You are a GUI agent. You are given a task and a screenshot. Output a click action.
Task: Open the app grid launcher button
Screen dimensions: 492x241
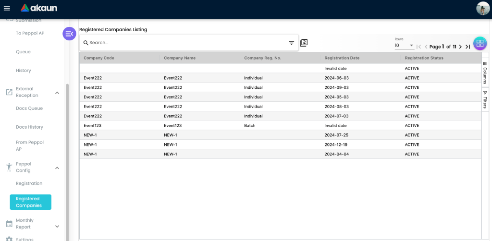pyautogui.click(x=480, y=43)
